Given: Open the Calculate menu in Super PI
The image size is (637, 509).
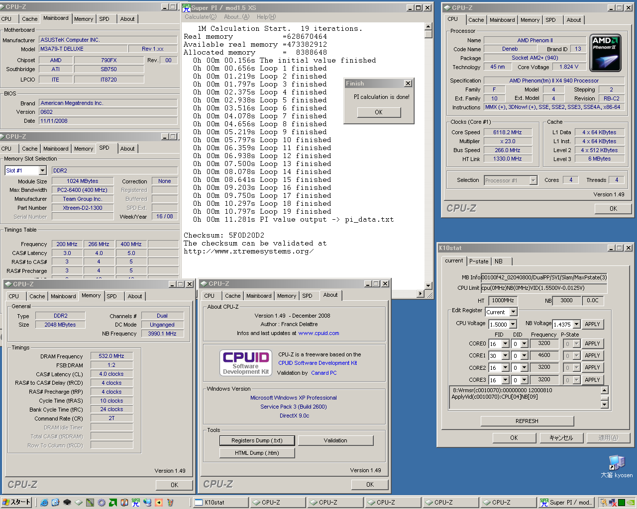Looking at the screenshot, I should (x=201, y=17).
